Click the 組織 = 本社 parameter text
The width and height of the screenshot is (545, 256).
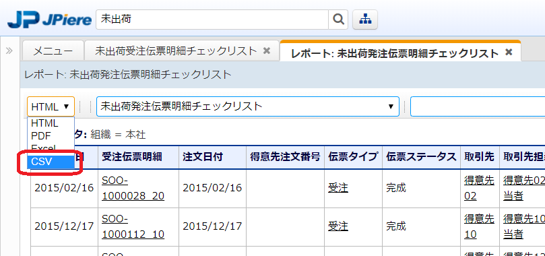point(118,135)
